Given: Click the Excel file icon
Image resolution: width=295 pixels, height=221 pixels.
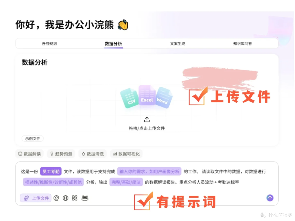Looking at the screenshot, I should (147, 95).
